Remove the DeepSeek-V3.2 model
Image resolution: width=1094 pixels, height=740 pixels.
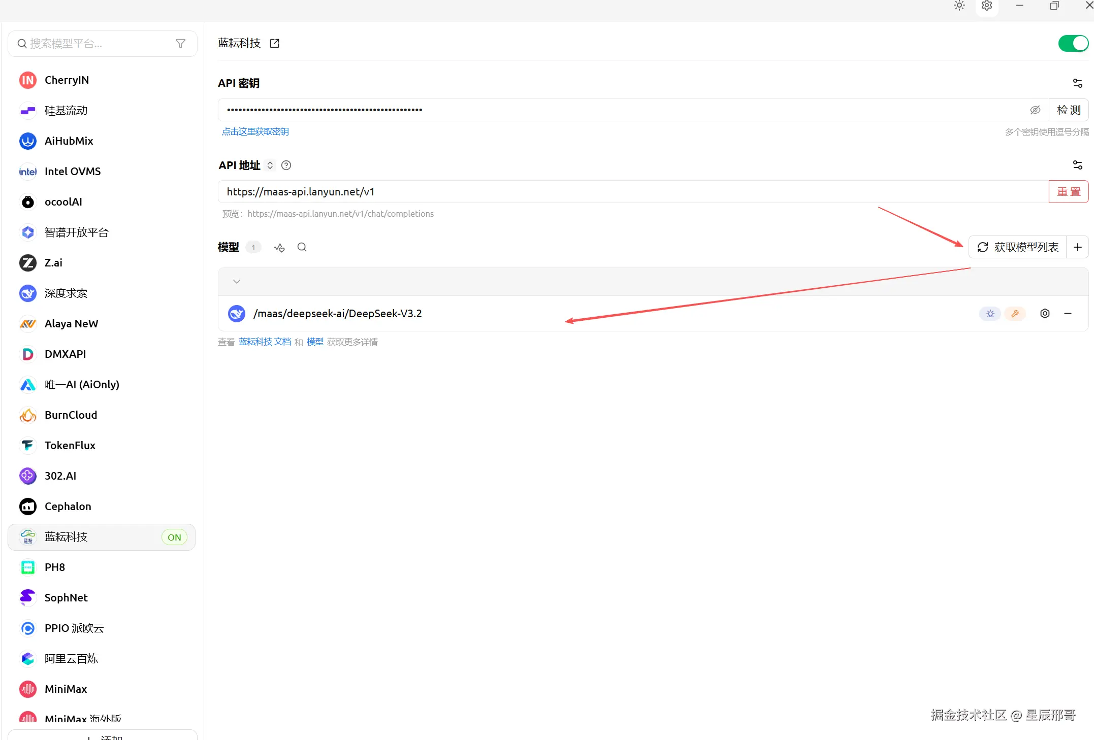pos(1068,314)
